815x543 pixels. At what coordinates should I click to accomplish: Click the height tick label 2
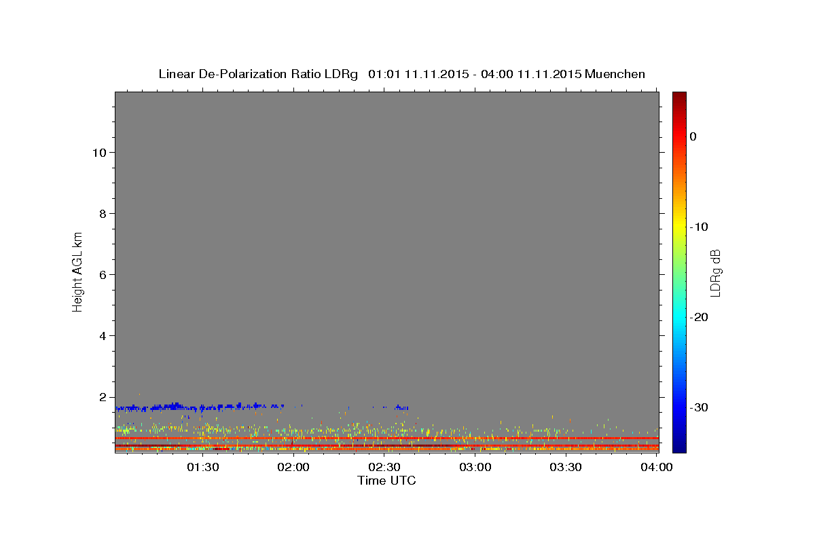[101, 397]
